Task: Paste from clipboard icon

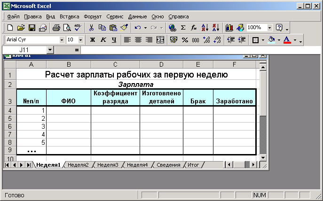Action: pyautogui.click(x=113, y=28)
